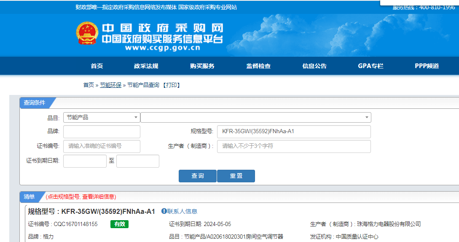Click the 品牌：格力 brand text
The height and width of the screenshot is (242, 459).
[x=41, y=237]
